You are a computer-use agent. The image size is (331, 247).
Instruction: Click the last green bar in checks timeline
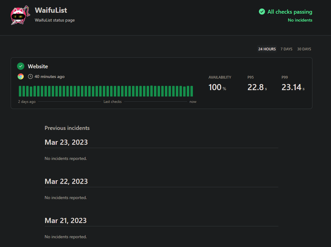(x=191, y=91)
